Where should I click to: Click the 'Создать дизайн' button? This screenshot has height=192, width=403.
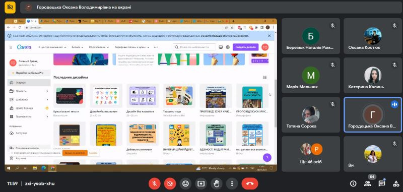[245, 47]
